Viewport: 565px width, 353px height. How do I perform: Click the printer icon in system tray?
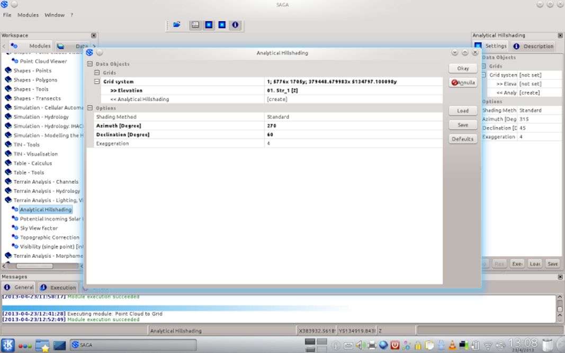pos(372,345)
